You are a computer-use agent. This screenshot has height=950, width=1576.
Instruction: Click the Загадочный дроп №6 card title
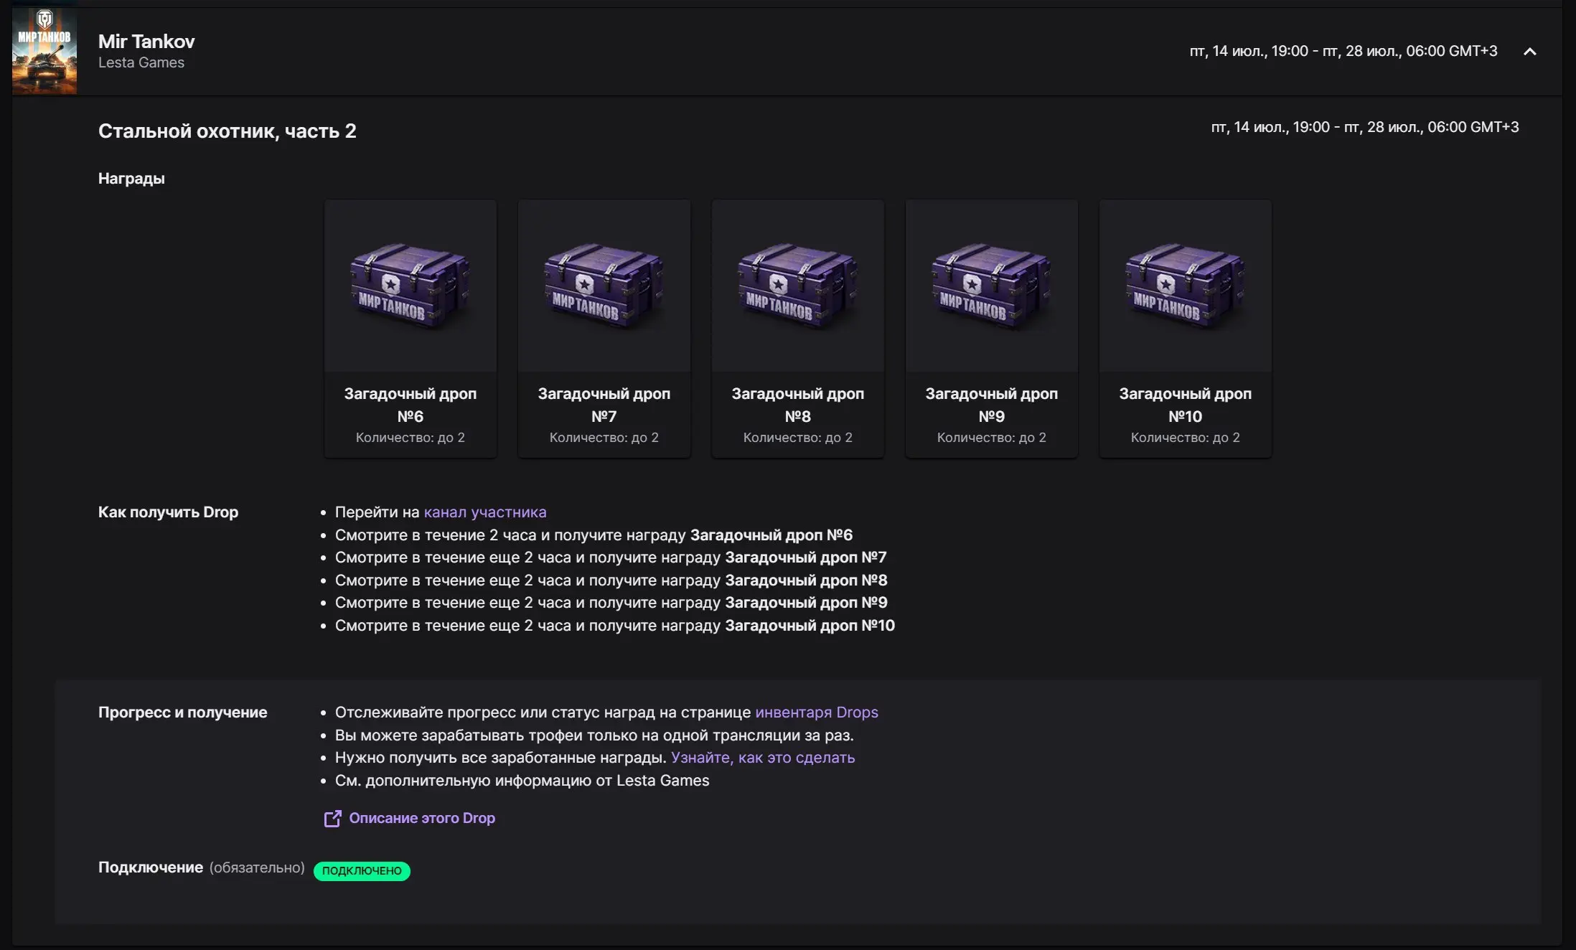tap(411, 405)
